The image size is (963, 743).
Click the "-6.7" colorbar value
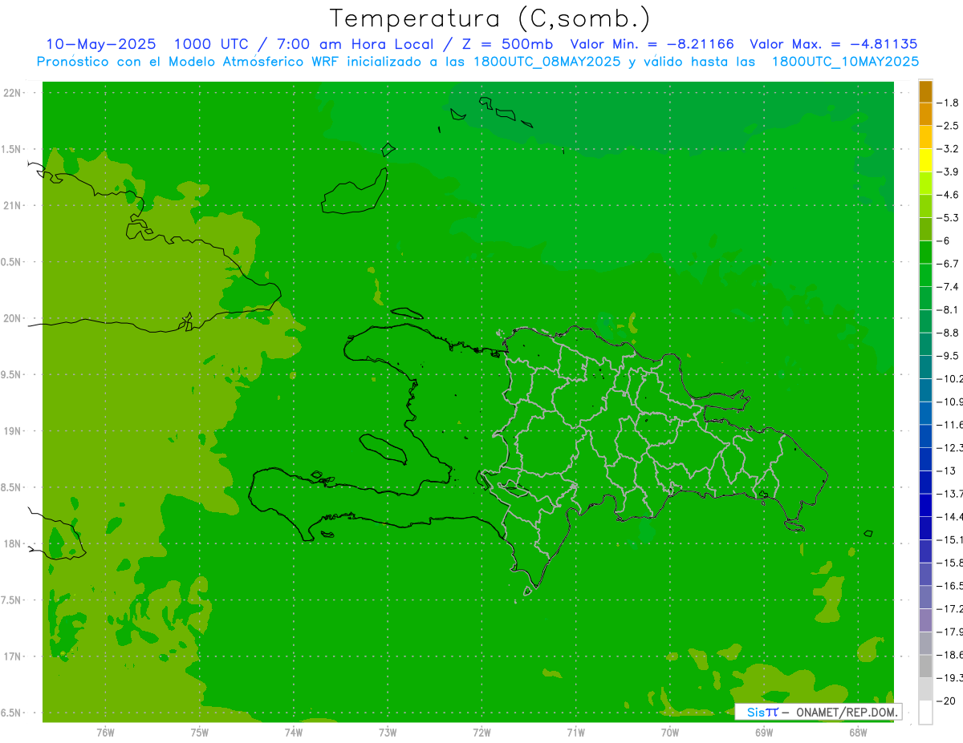(949, 264)
